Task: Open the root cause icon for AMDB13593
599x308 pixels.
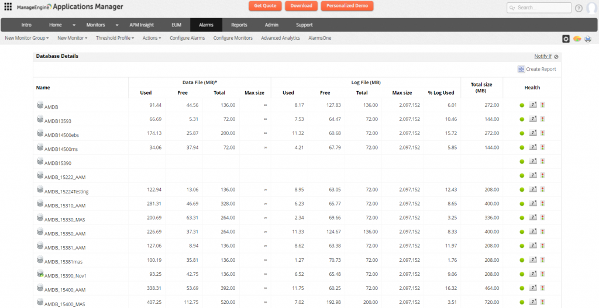Action: click(x=532, y=119)
